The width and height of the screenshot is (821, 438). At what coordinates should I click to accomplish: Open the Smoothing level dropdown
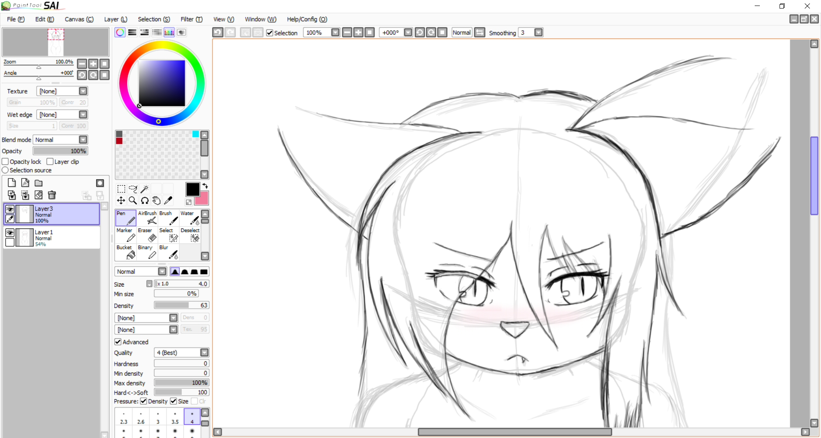click(538, 32)
